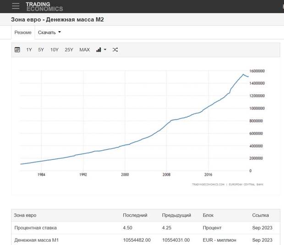The height and width of the screenshot is (245, 284).
Task: Show MAX time range on chart
Action: click(84, 49)
